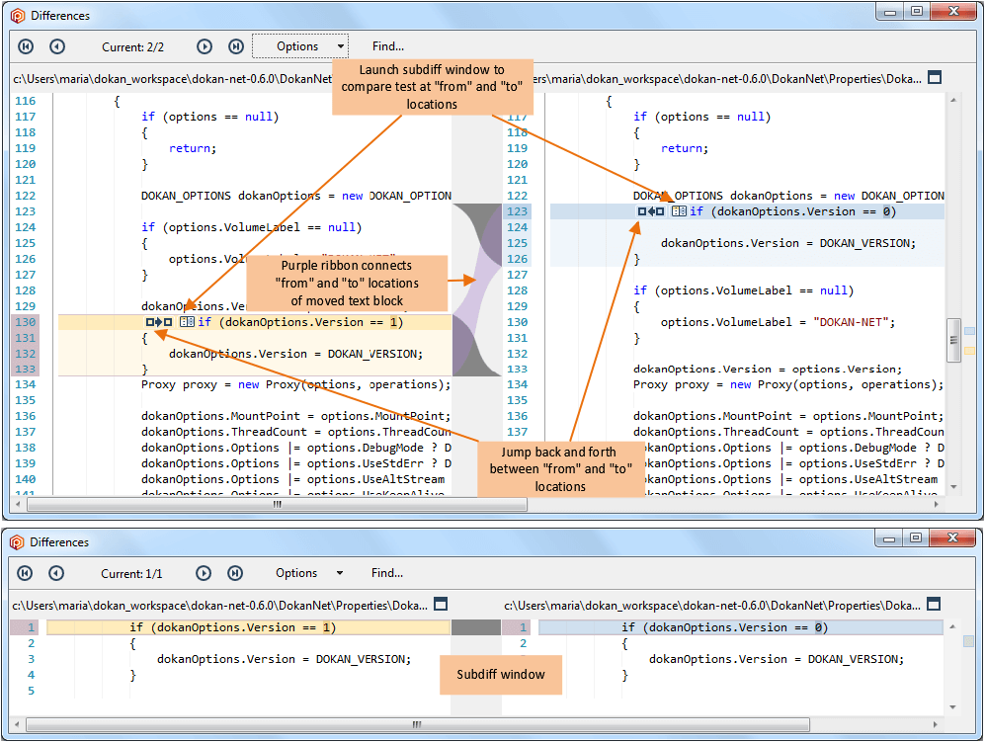Click app icon in subdiff window title bar
986x743 pixels.
click(x=17, y=542)
